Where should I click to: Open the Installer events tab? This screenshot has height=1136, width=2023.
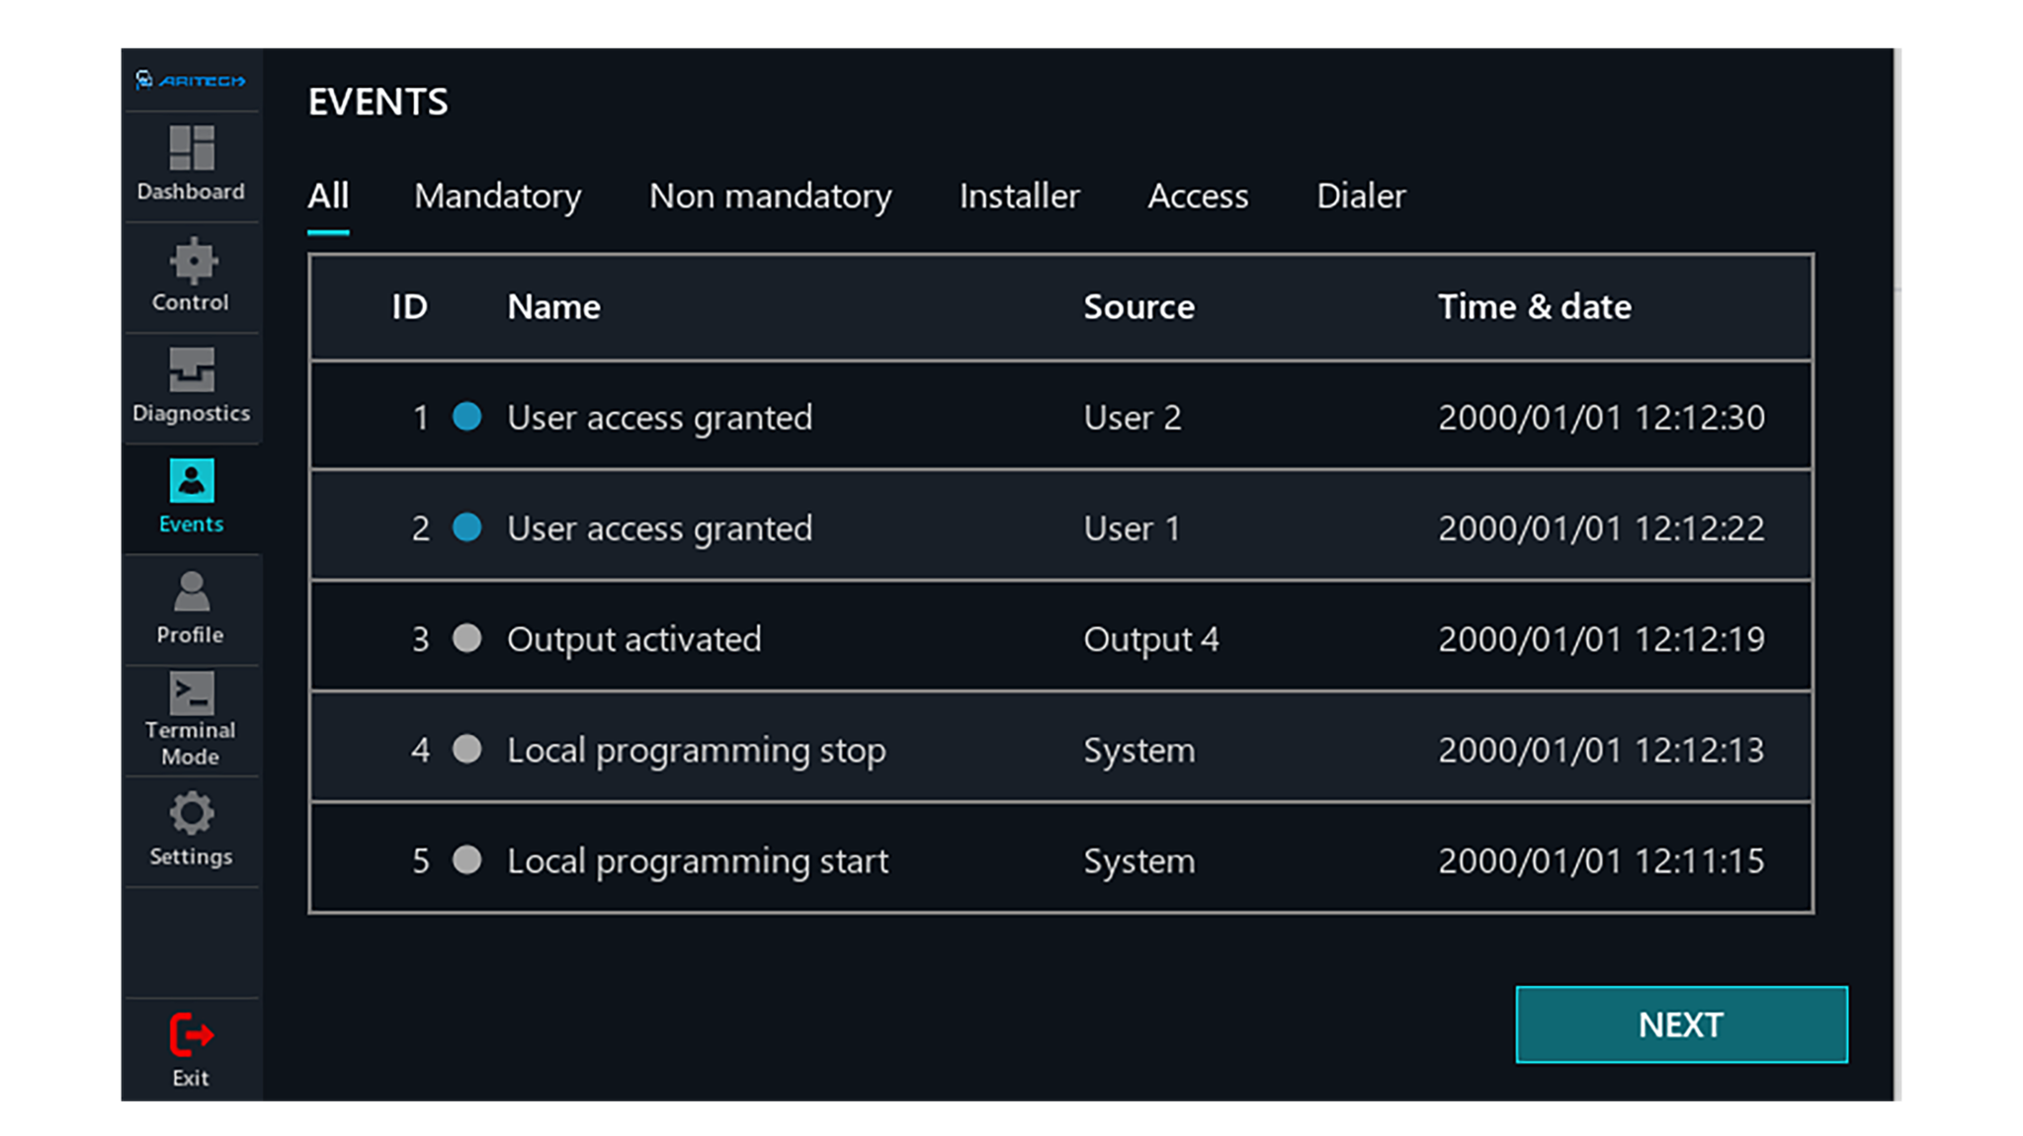(x=1018, y=196)
